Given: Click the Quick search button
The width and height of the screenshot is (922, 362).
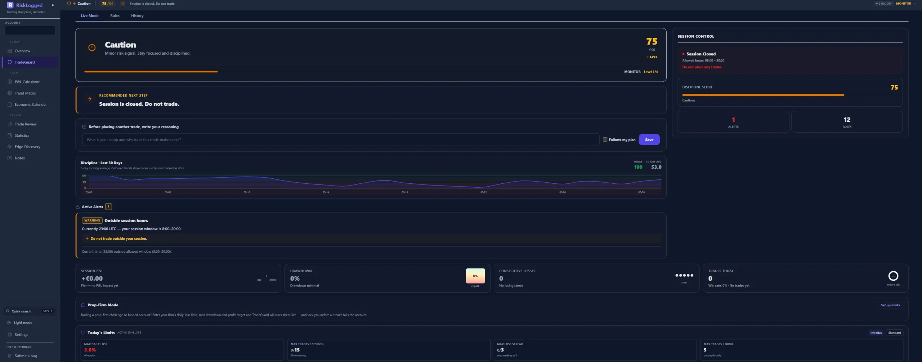Looking at the screenshot, I should coord(30,311).
